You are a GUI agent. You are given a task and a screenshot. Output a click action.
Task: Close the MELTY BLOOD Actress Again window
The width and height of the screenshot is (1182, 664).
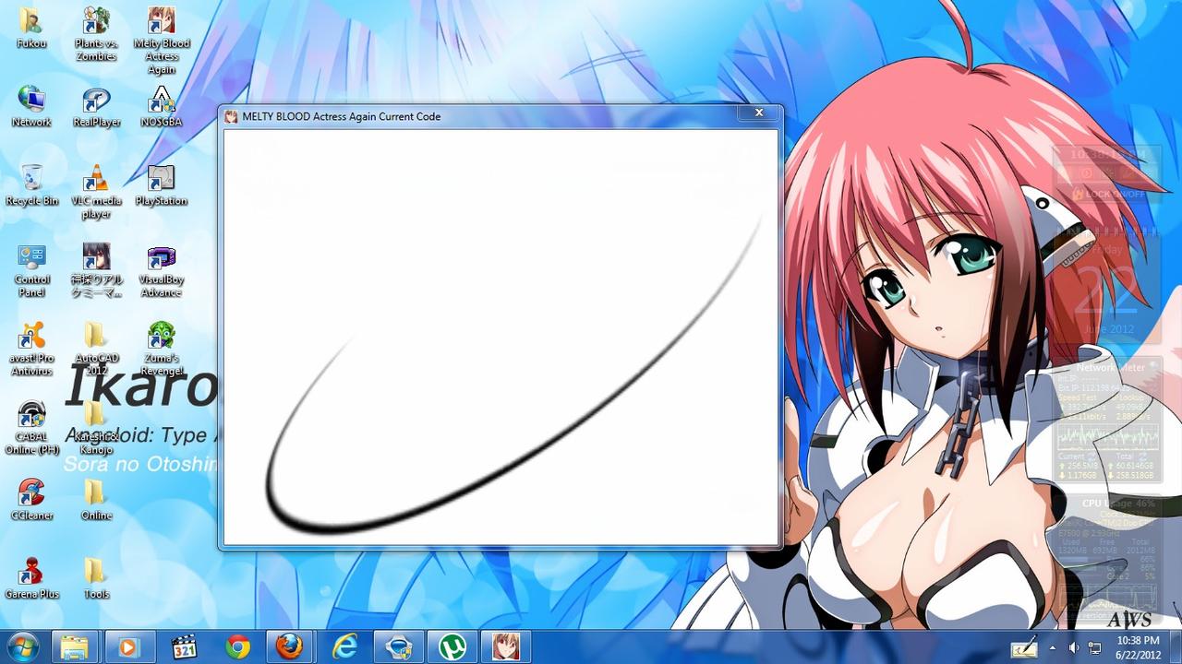(x=758, y=113)
